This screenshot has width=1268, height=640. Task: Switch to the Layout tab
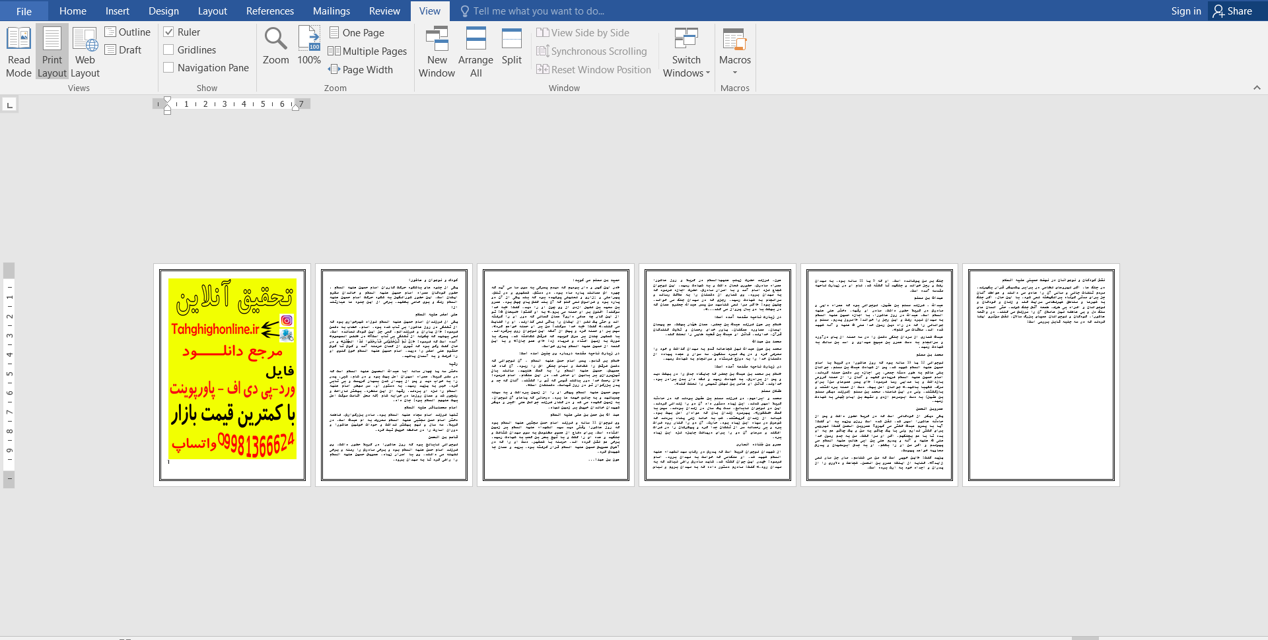213,11
